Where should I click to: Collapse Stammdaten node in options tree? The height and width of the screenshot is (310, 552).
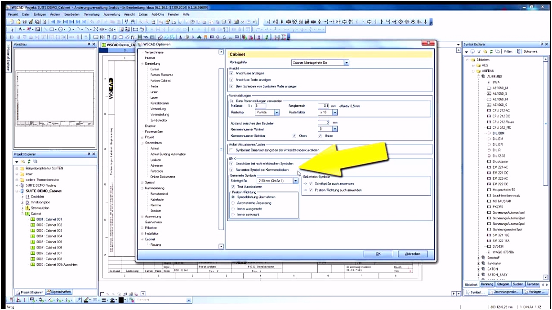[142, 143]
